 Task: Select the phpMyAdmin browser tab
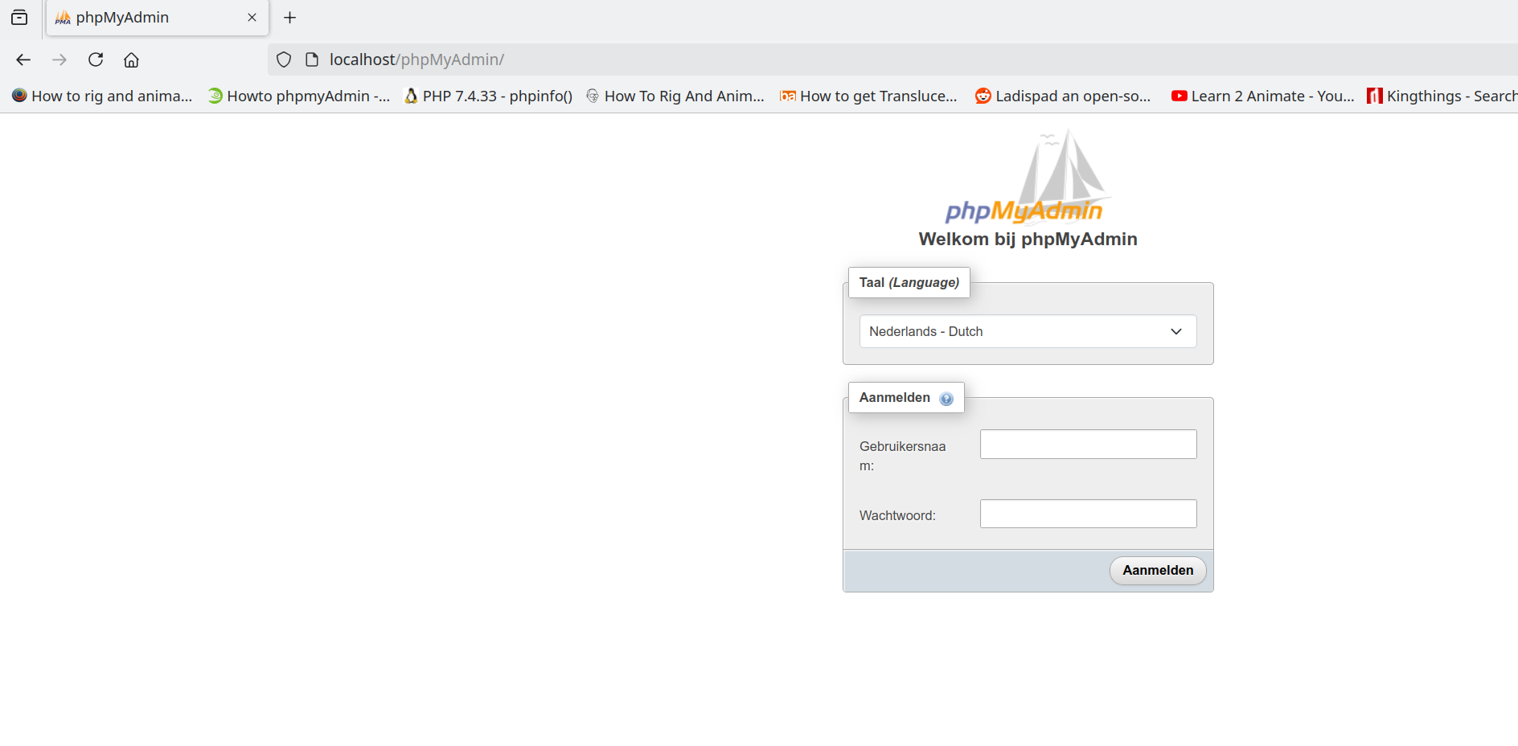click(145, 18)
